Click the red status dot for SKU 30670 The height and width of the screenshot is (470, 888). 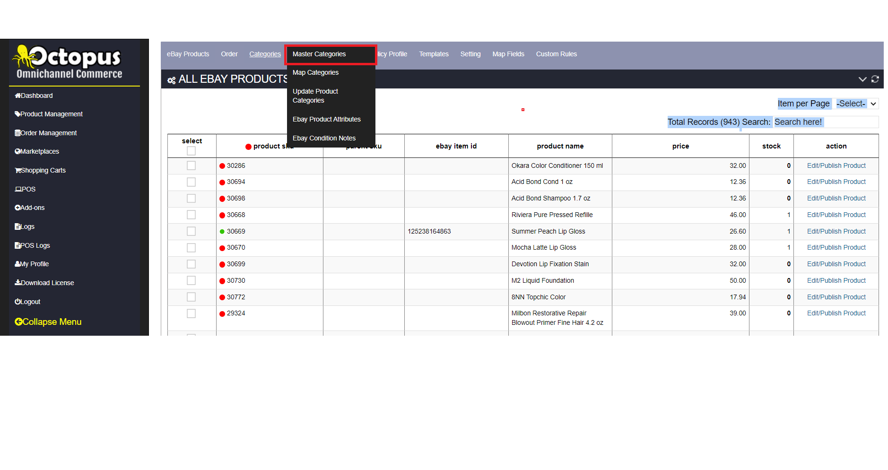click(222, 248)
